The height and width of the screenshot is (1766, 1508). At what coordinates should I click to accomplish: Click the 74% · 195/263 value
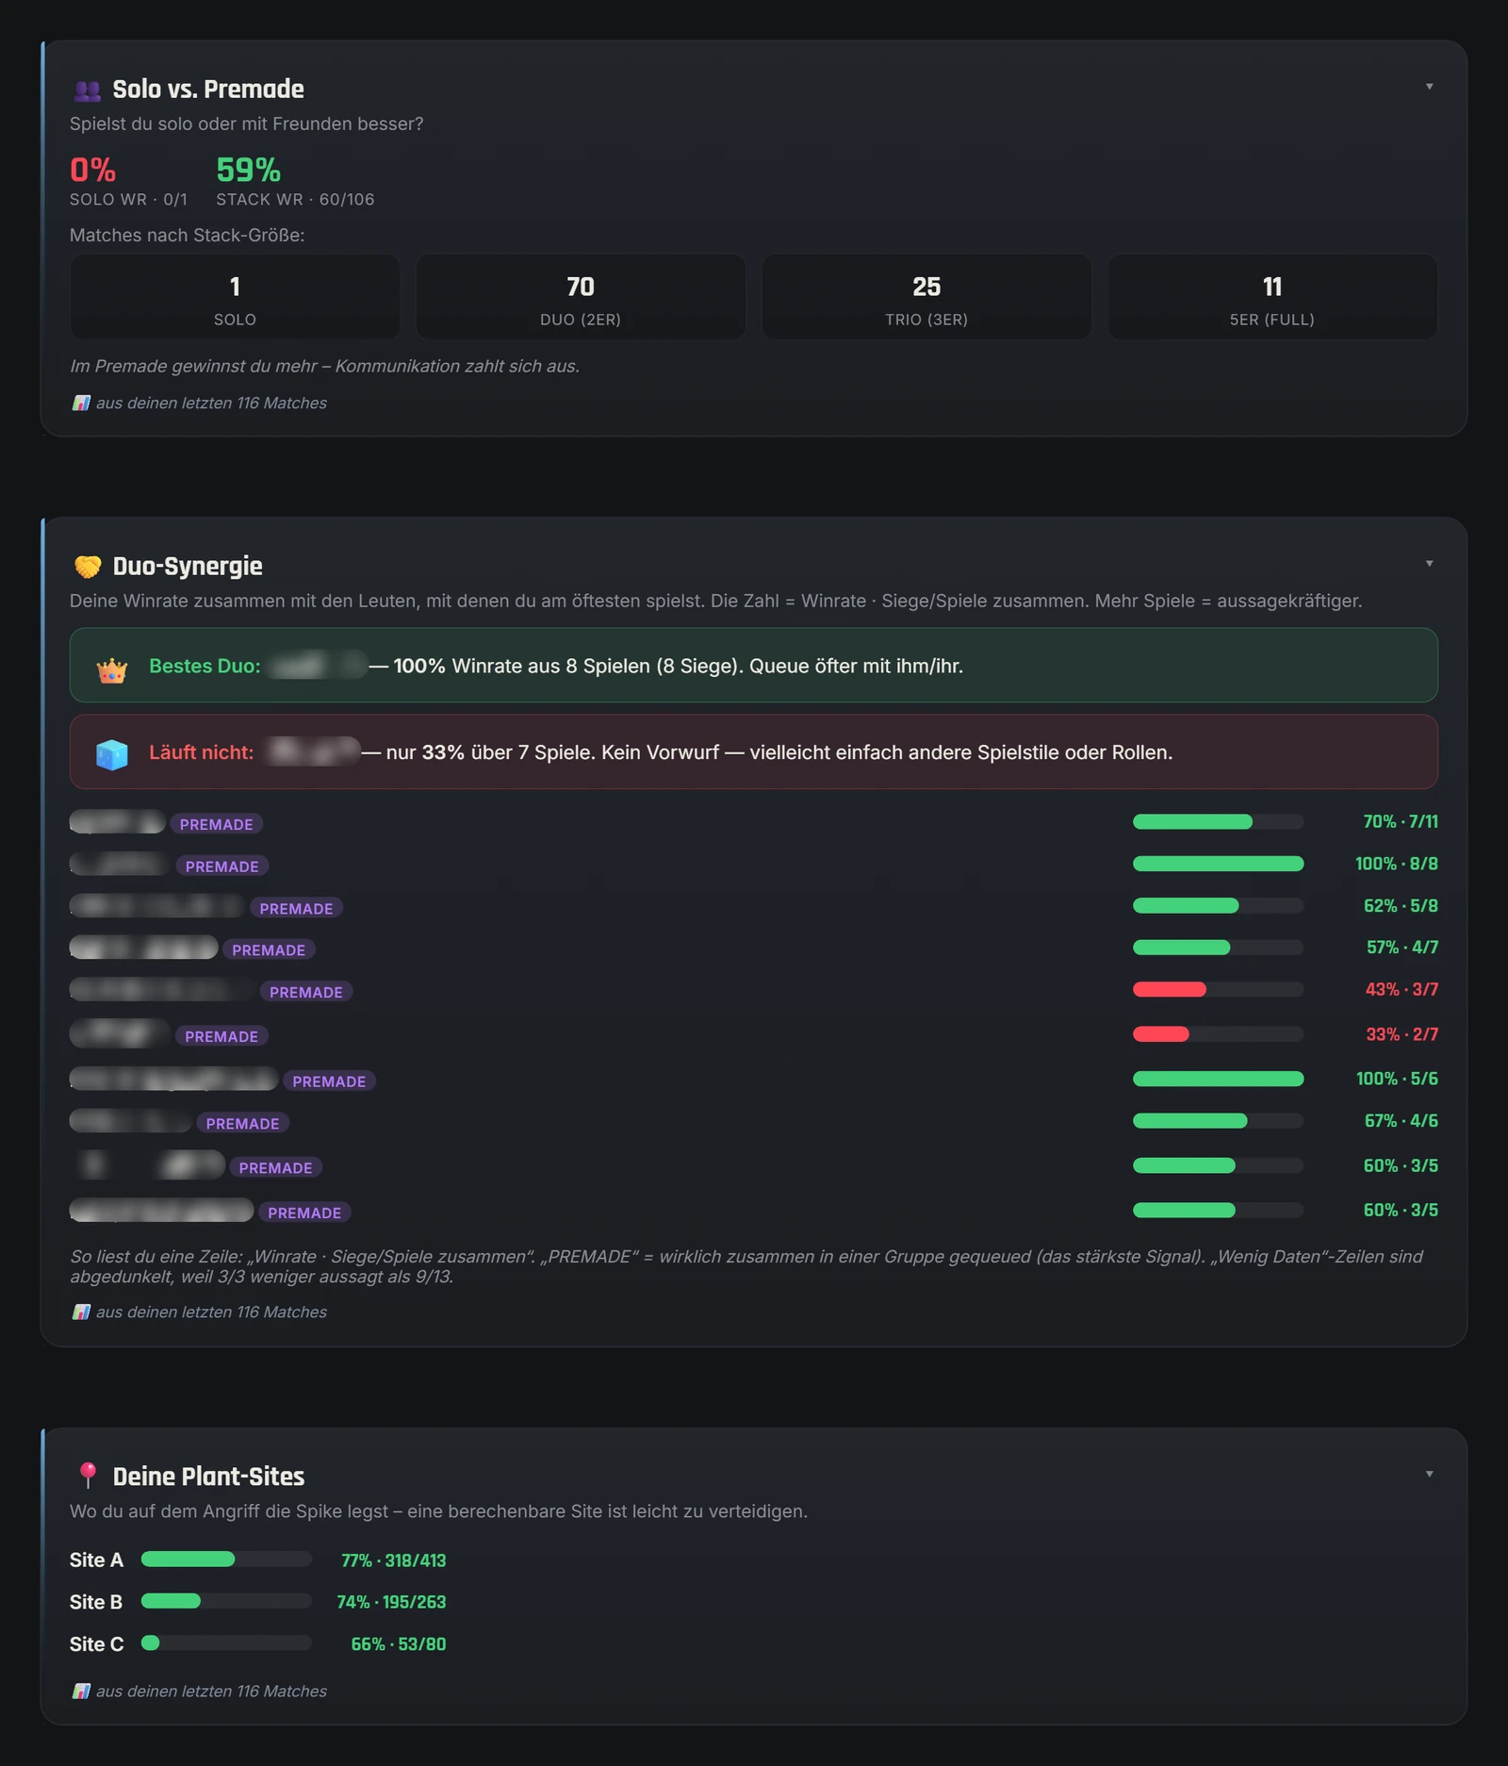[x=391, y=1602]
